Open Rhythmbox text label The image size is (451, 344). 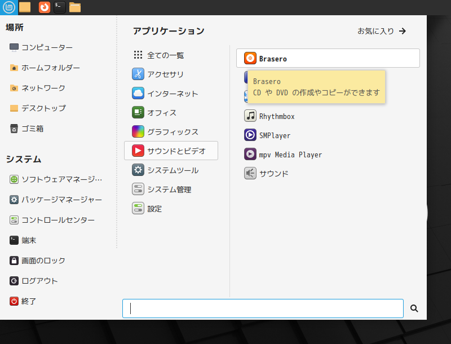point(277,116)
